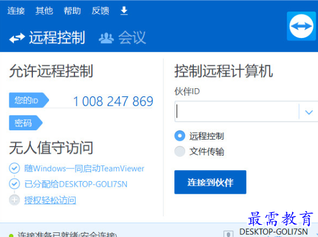Viewport: 318px width, 237px height.
Task: Click the checkmark icon beside 已分配给DESKTOP-GOLI7SN
Action: (x=14, y=184)
